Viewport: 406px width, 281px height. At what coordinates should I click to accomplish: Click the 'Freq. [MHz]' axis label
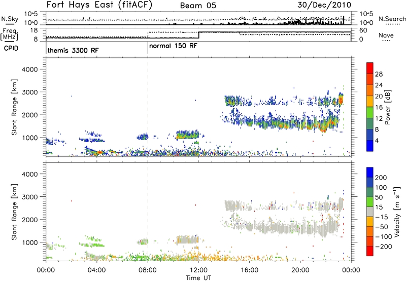pyautogui.click(x=9, y=34)
